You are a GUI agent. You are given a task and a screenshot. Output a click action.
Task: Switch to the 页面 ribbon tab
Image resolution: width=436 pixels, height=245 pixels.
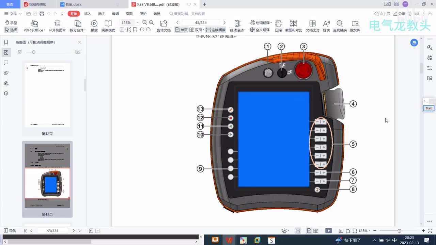click(x=129, y=14)
